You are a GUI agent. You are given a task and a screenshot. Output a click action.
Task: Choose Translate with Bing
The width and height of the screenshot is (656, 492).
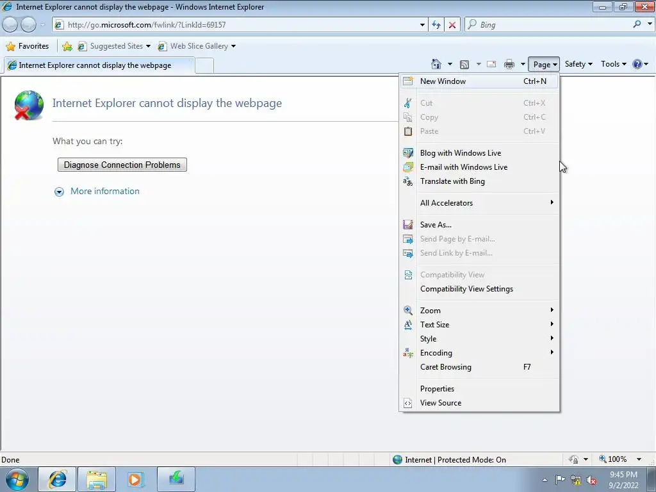tap(479, 181)
